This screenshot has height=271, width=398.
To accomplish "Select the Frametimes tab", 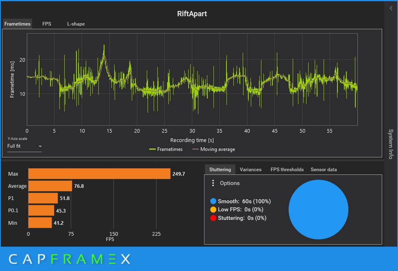I will tap(17, 24).
